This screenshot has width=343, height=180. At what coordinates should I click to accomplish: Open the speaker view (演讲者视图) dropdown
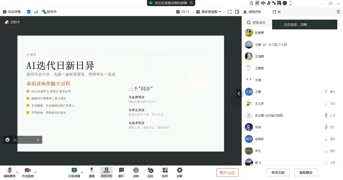point(209,12)
